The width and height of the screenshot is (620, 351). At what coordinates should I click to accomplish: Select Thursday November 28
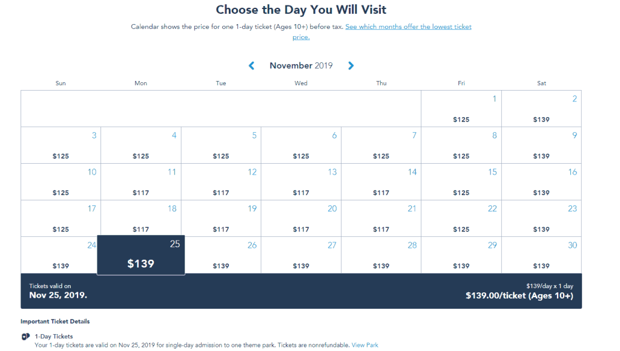pos(381,255)
